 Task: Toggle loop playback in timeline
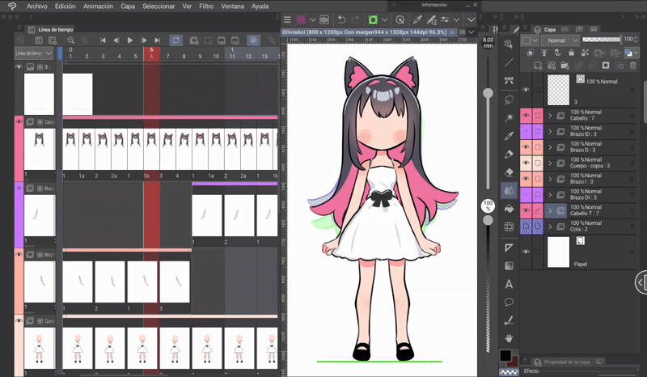pos(175,40)
